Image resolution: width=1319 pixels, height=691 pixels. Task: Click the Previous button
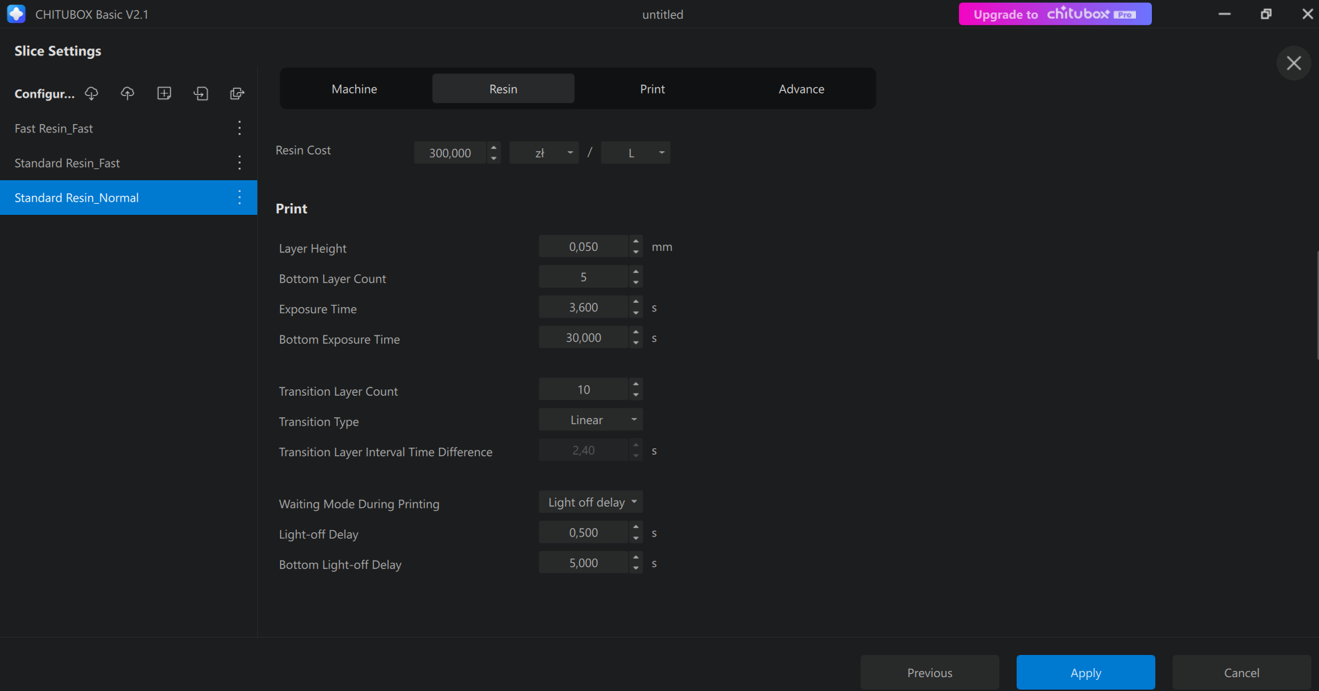(930, 672)
